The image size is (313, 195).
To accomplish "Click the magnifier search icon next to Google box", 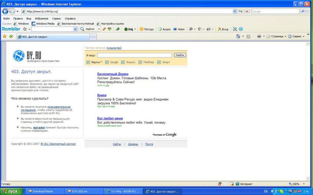I will tap(302, 11).
